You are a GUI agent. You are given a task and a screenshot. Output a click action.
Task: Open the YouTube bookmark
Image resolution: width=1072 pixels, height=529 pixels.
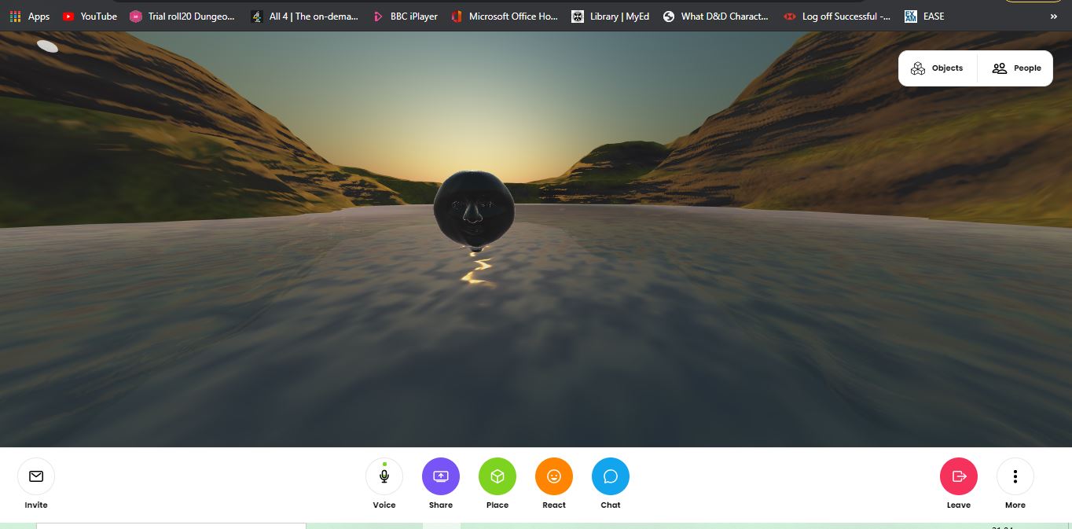[90, 17]
